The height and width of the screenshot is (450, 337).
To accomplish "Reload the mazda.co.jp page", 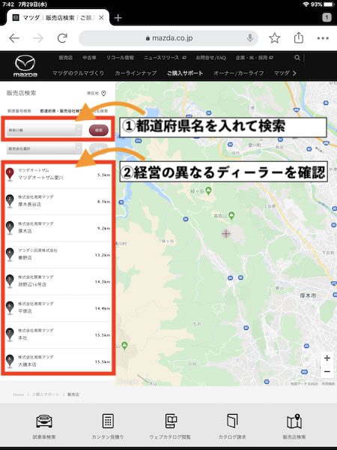I will tap(62, 38).
